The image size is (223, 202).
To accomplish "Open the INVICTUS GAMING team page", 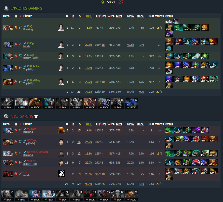I will [27, 8].
